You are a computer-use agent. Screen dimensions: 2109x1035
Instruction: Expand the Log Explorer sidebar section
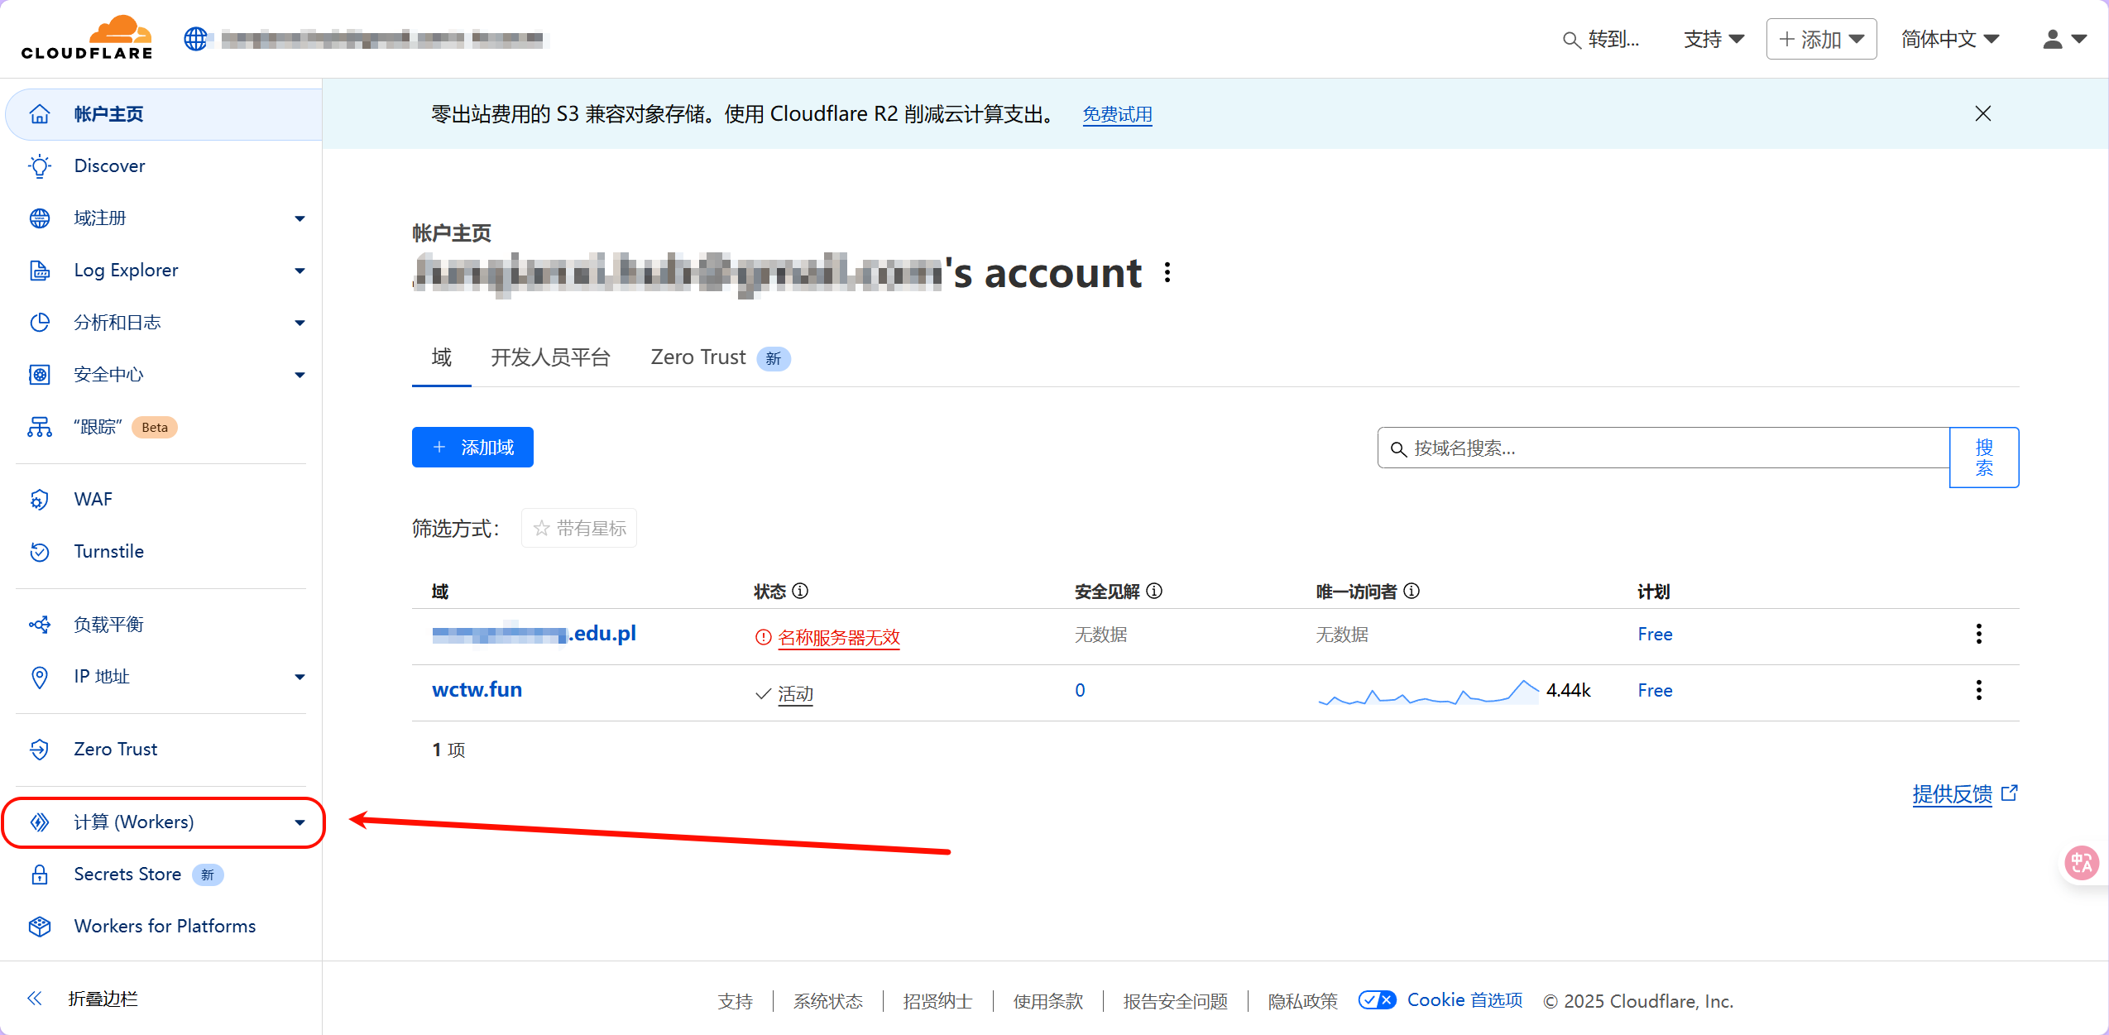300,271
